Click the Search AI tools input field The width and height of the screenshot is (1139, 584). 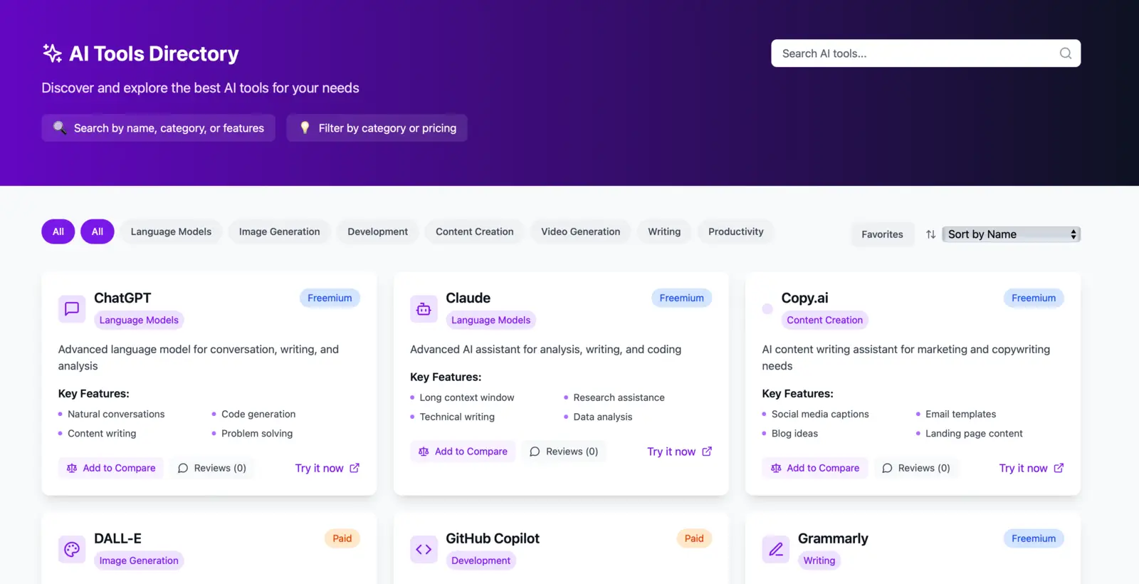[925, 53]
